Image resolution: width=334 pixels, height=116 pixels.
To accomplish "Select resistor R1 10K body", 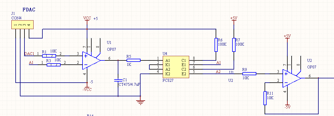I will point(49,56).
